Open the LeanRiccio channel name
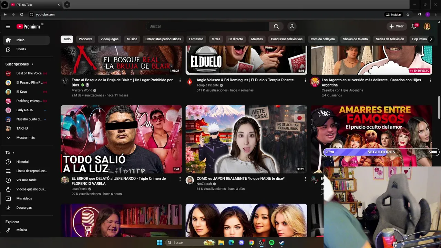Screen dimensions: 441x248 (x=80, y=189)
